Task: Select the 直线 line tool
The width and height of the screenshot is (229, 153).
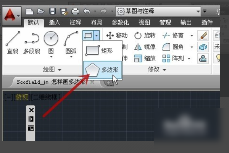Action: pyautogui.click(x=13, y=42)
